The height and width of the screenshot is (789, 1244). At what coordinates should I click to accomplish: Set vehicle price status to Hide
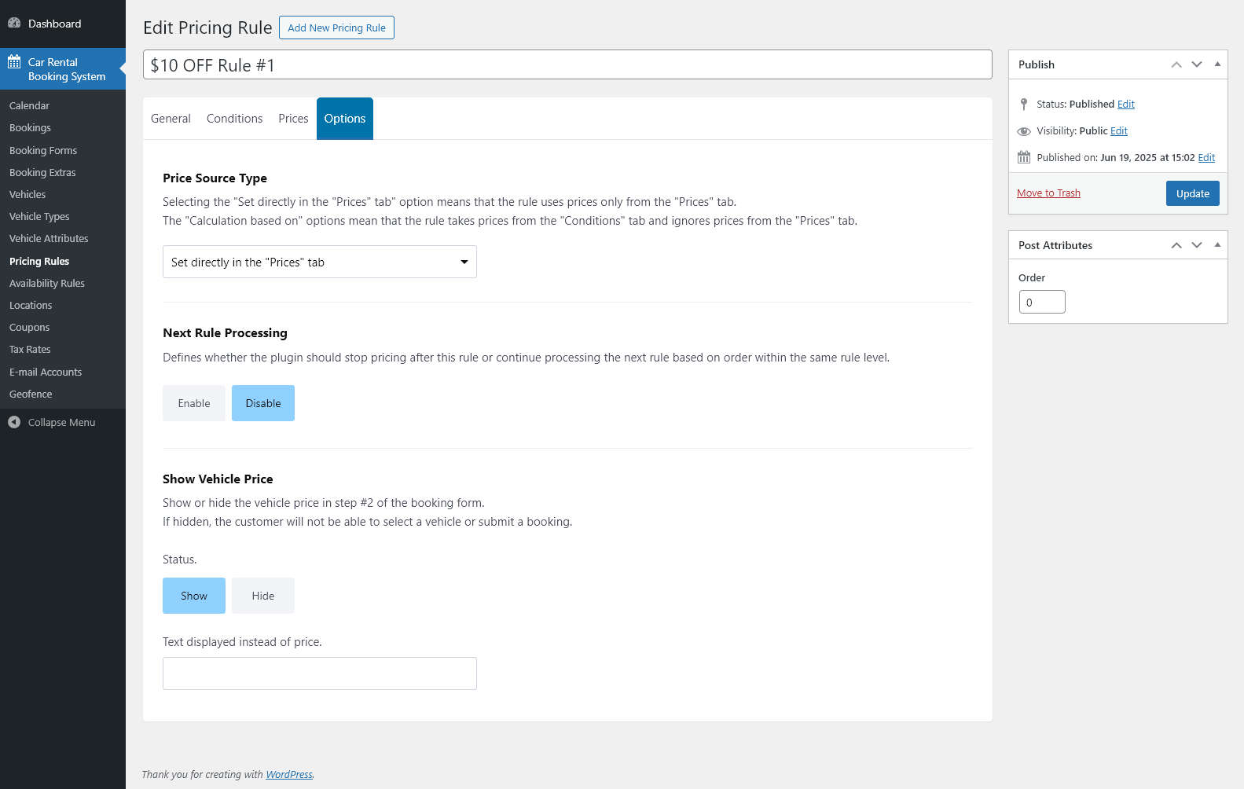pyautogui.click(x=263, y=596)
